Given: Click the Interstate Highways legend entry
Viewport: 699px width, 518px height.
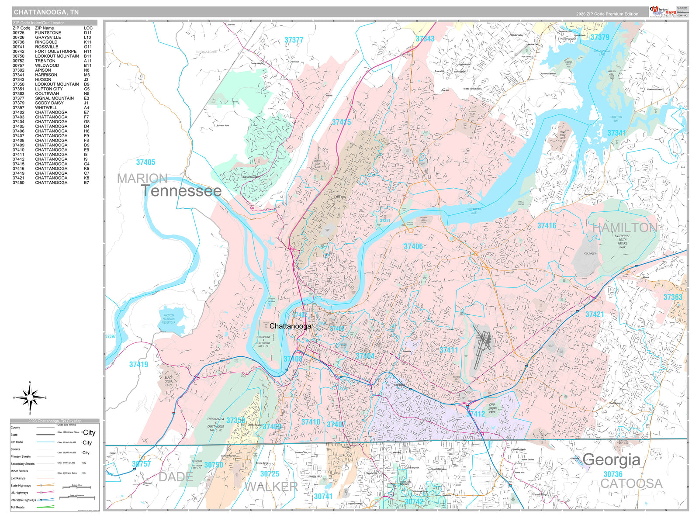Looking at the screenshot, I should click(x=33, y=500).
